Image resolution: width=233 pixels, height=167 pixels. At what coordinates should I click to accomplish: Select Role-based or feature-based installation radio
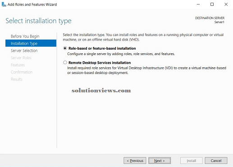tap(65, 48)
